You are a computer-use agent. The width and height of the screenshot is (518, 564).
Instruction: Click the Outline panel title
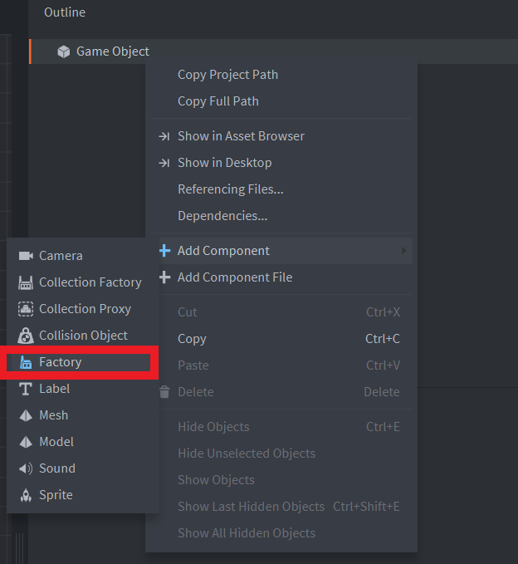(65, 12)
